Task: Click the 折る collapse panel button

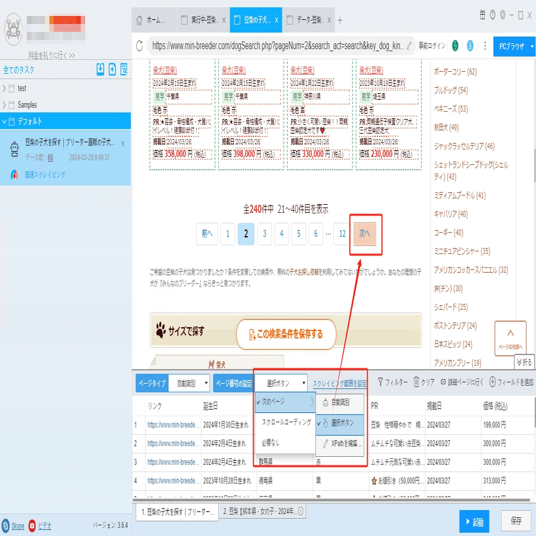Action: tap(524, 362)
